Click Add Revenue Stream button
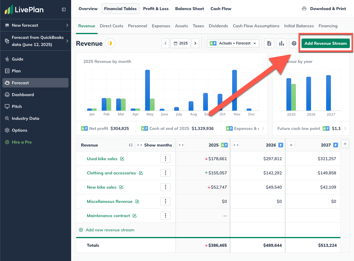This screenshot has width=354, height=261. coord(325,43)
